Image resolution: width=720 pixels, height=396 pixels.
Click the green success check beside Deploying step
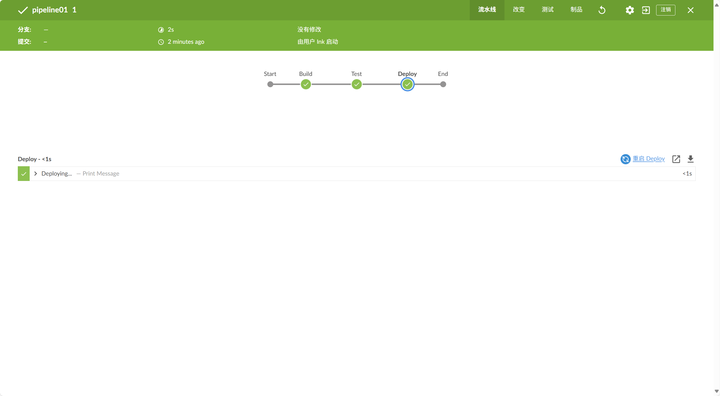[x=24, y=174]
